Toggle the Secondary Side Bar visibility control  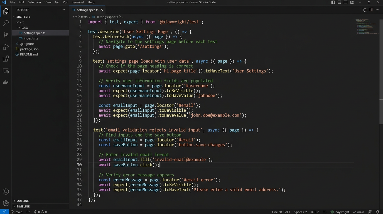pyautogui.click(x=345, y=2)
